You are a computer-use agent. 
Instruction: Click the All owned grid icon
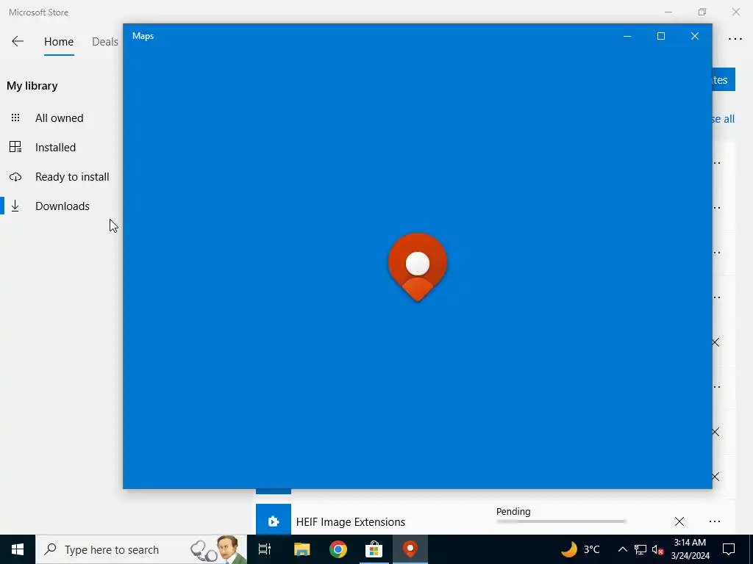point(15,117)
